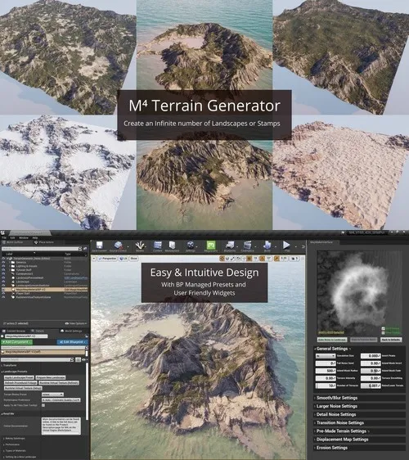Click the Refresh Procedural Foliage button
This screenshot has height=460, width=409.
[20, 383]
